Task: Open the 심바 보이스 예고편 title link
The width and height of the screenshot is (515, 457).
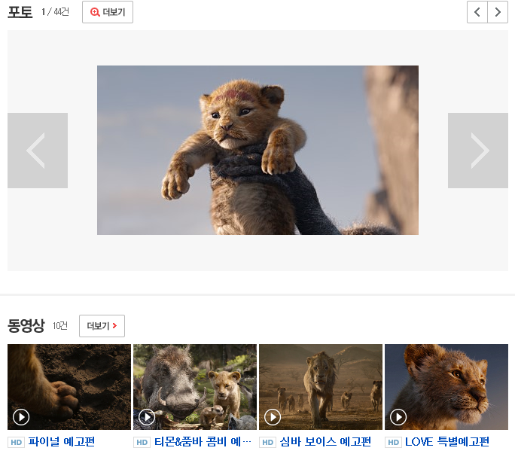Action: 325,441
